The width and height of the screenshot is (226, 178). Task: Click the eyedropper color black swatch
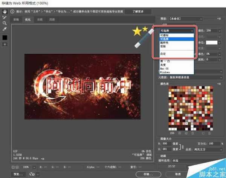tap(5, 37)
